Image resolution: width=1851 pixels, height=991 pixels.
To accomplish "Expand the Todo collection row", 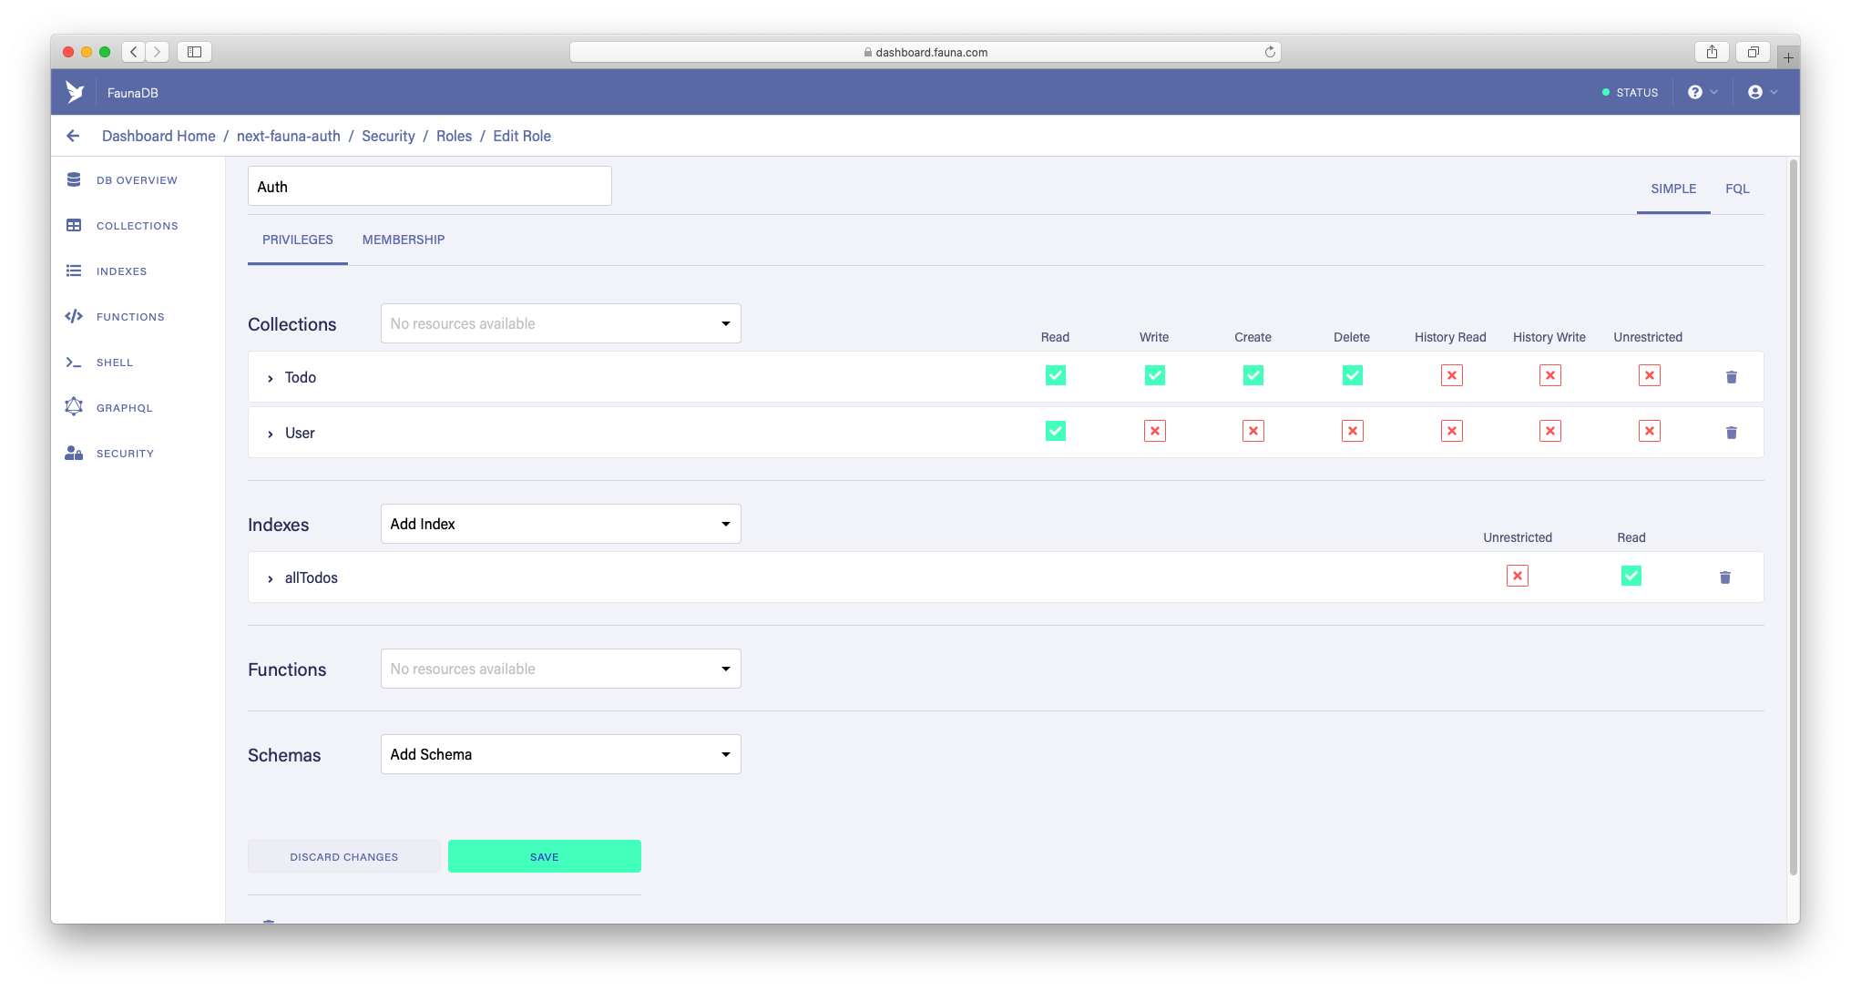I will pos(271,378).
